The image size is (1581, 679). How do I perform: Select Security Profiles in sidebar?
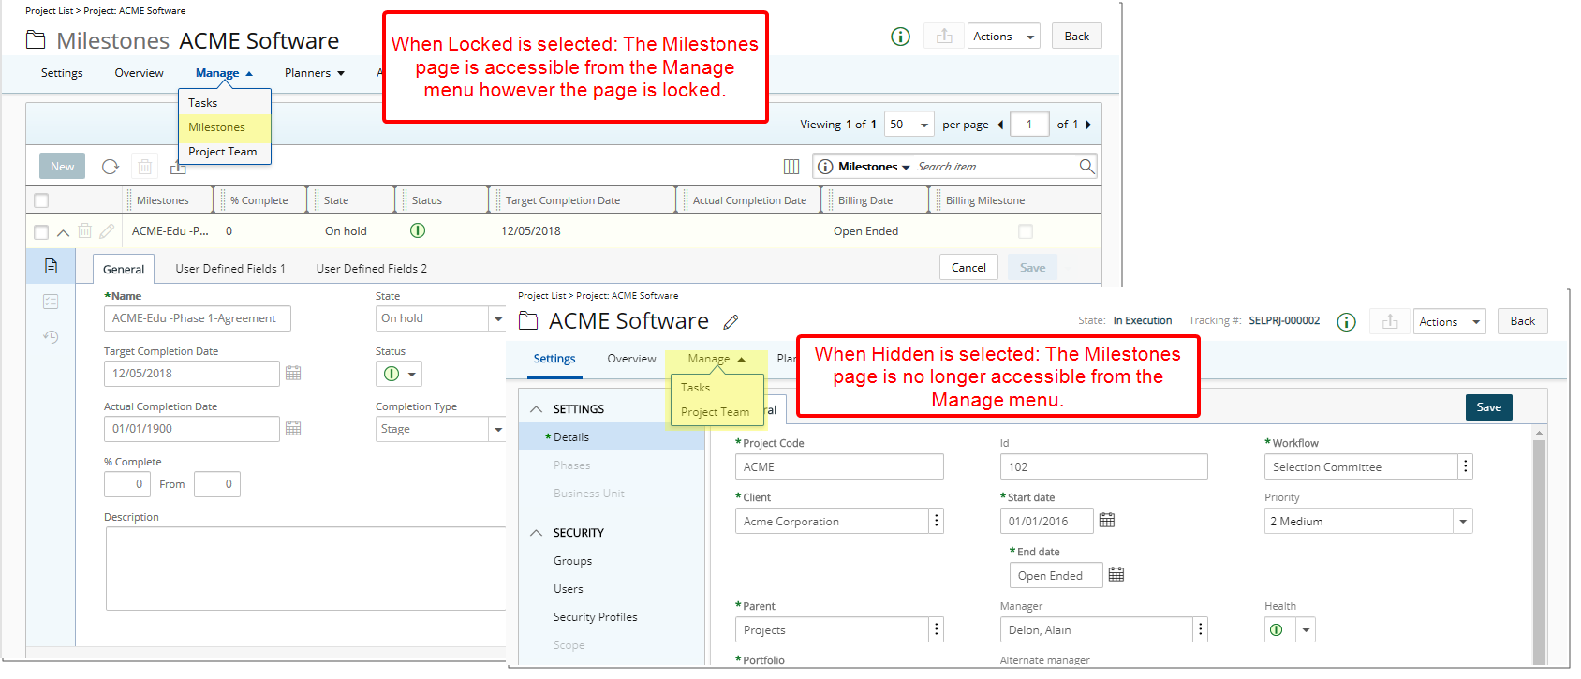point(595,617)
